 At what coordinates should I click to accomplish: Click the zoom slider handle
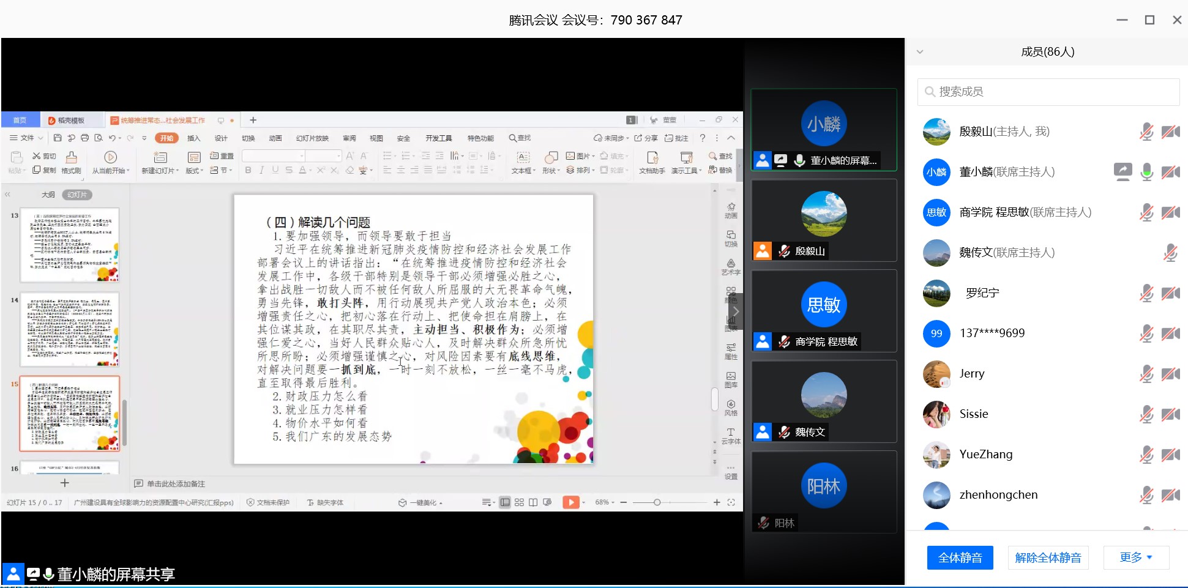point(656,502)
